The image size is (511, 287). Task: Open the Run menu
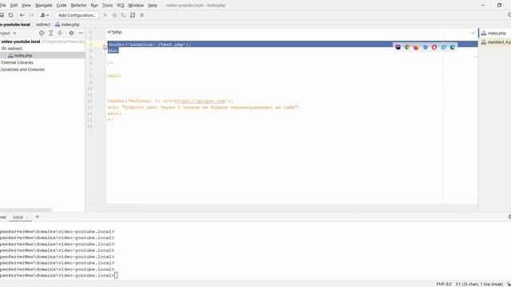[94, 6]
